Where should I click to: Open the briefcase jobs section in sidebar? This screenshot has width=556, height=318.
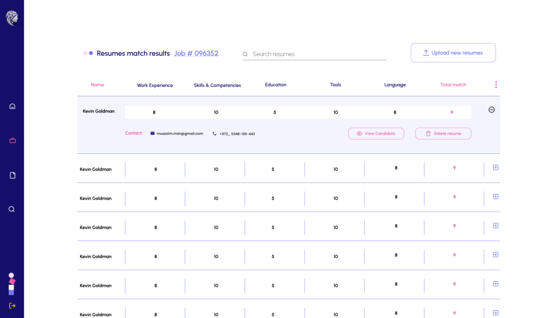12,140
